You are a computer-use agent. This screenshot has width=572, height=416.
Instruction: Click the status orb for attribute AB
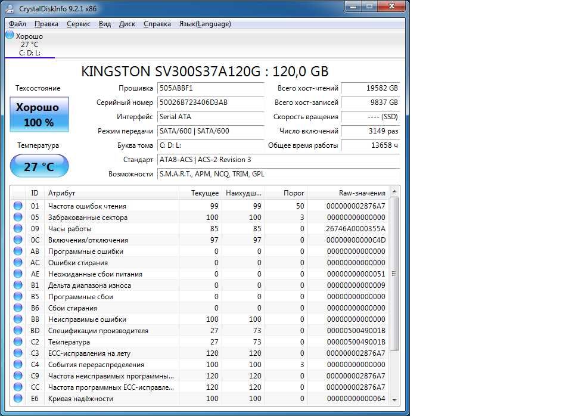pyautogui.click(x=18, y=251)
